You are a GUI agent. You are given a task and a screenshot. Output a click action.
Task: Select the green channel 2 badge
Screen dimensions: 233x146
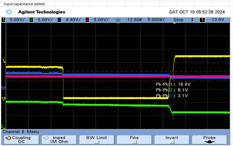[31, 20]
